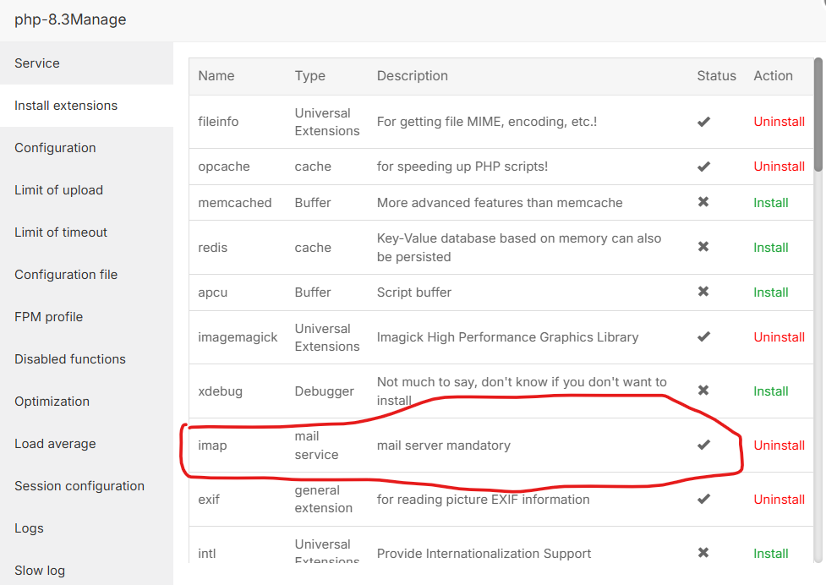826x585 pixels.
Task: Uninstall the imap extension
Action: [779, 446]
